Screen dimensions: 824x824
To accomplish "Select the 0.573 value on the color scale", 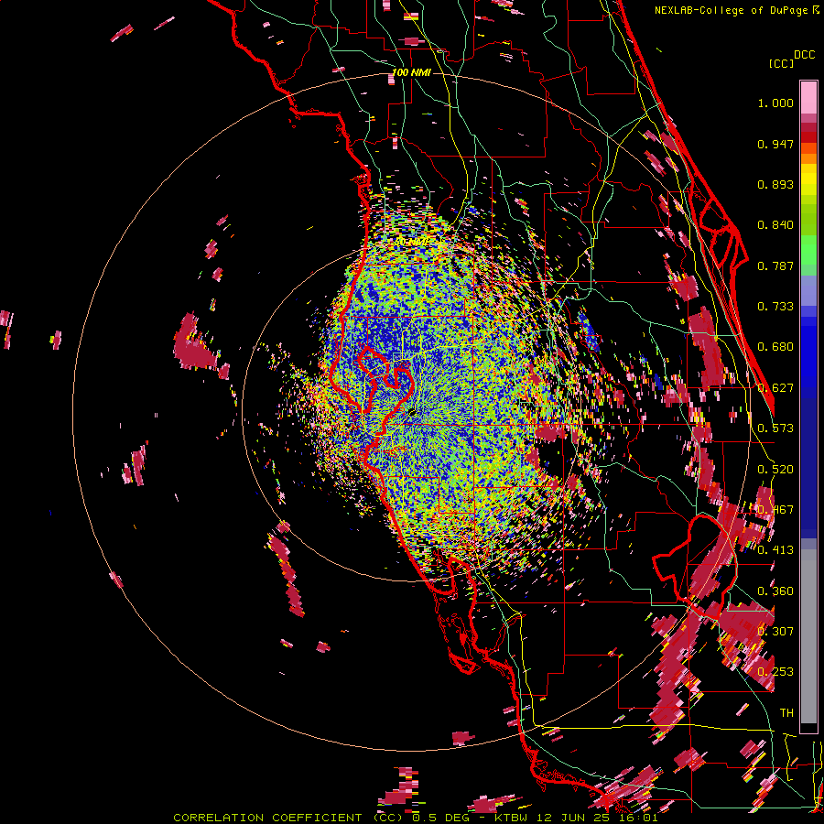I will [x=775, y=428].
